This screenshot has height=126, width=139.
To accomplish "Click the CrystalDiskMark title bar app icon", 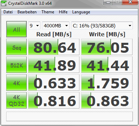I will [x=4, y=3].
